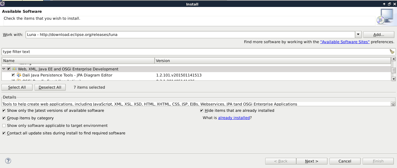Select the Web, XML, Java EE category row
The width and height of the screenshot is (397, 168).
[x=196, y=69]
